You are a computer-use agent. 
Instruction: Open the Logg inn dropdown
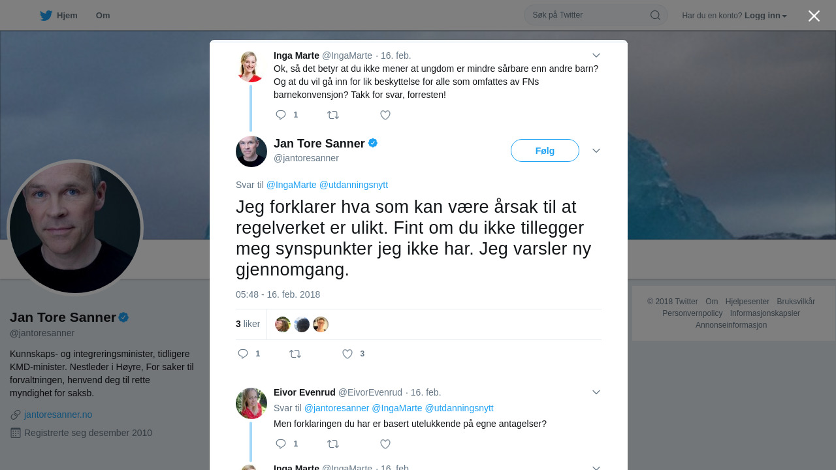(765, 15)
